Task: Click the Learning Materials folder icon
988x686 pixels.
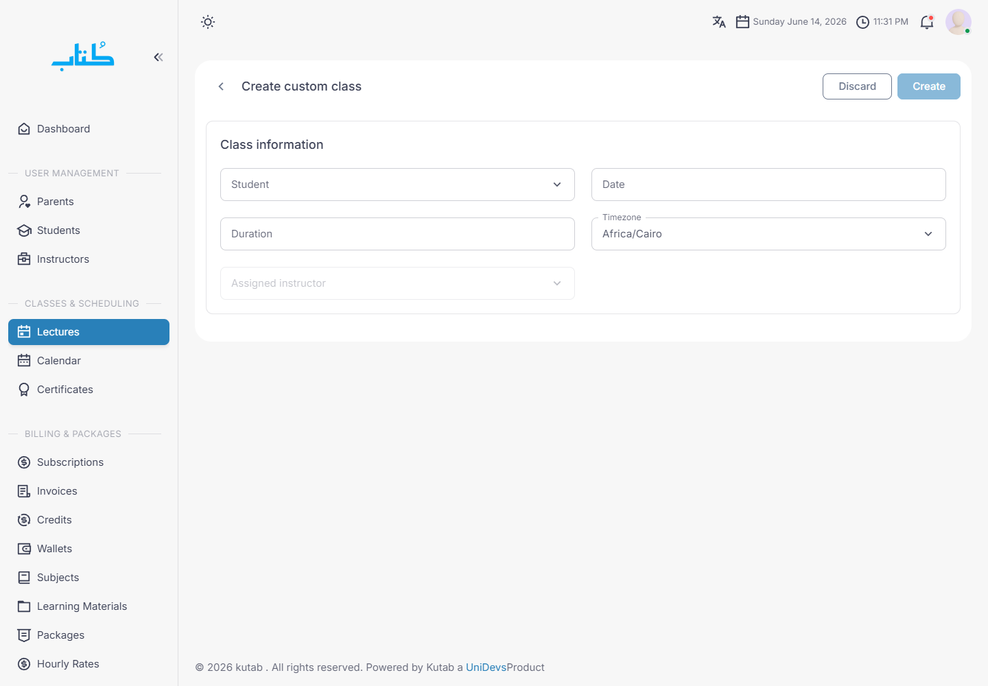Action: [24, 606]
